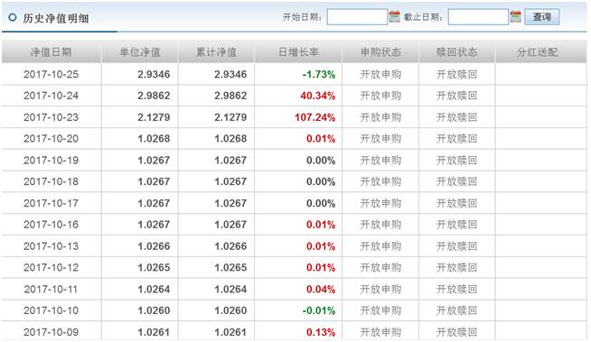Select the date 2017-10-12

pos(51,267)
